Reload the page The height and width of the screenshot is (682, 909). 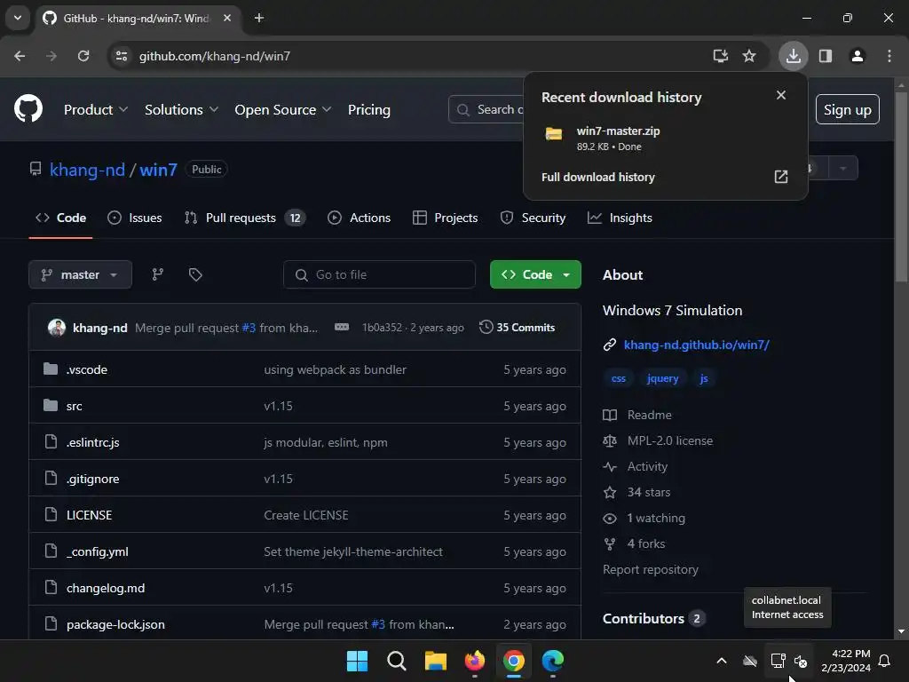pyautogui.click(x=83, y=56)
